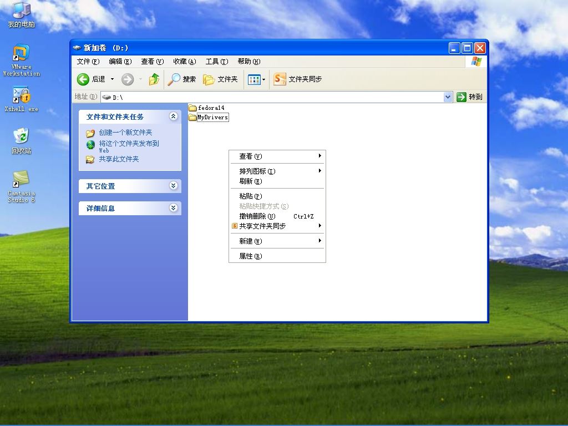Viewport: 568px width, 426px height.
Task: Open 新建(W) submenu
Action: point(277,241)
